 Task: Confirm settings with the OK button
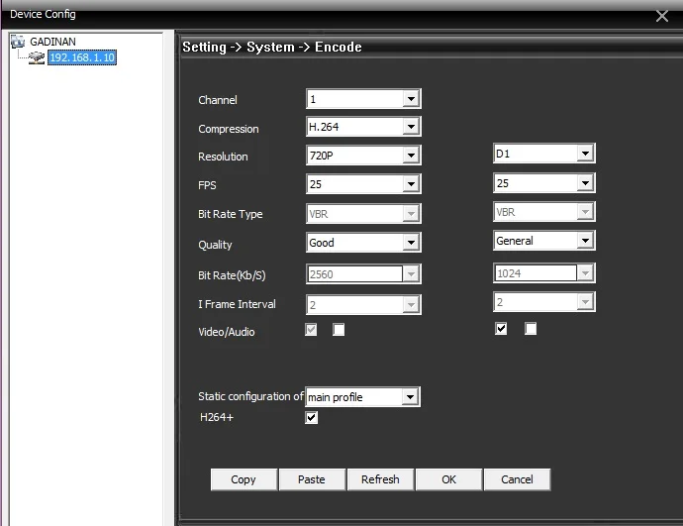(x=448, y=479)
